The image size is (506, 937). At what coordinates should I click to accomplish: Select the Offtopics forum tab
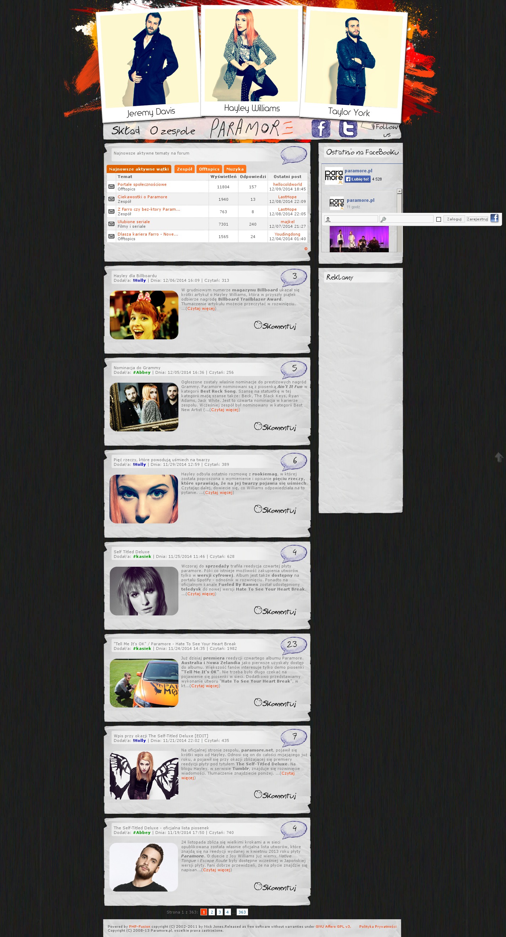(x=209, y=169)
